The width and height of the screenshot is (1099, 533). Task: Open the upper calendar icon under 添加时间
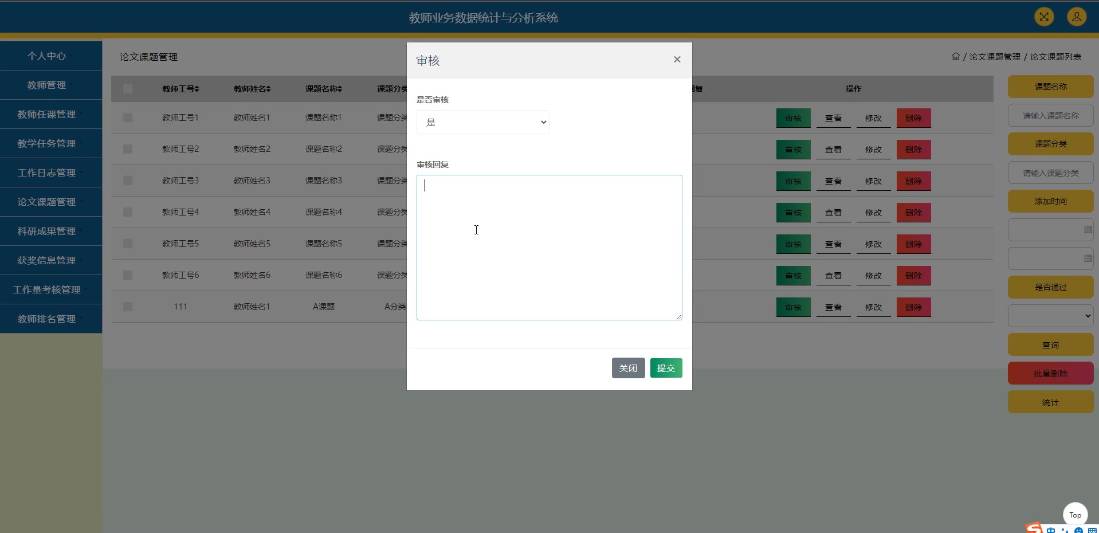click(1088, 230)
